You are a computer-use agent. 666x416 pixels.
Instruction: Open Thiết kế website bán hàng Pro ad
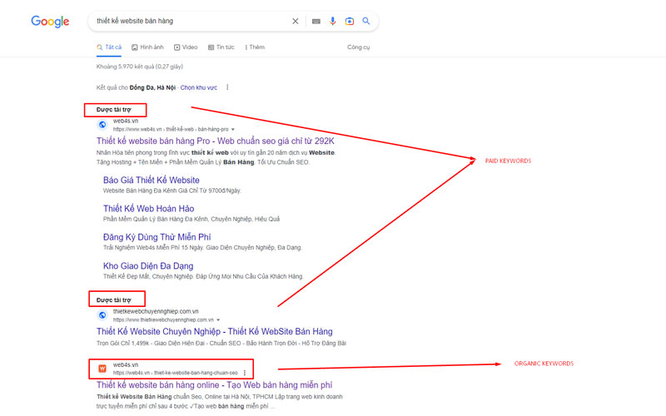216,141
